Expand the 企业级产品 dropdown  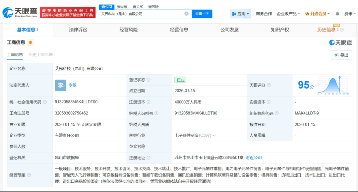[x=288, y=14]
